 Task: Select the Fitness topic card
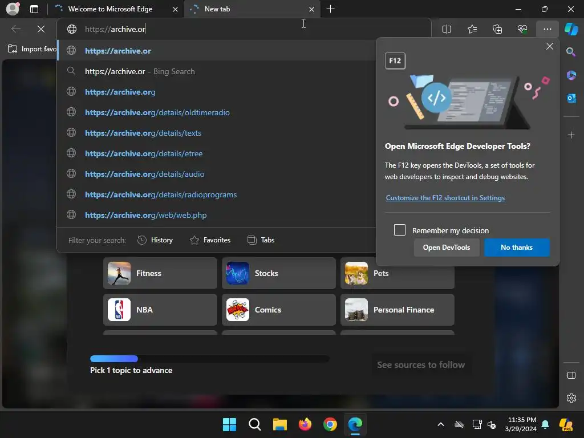(160, 273)
